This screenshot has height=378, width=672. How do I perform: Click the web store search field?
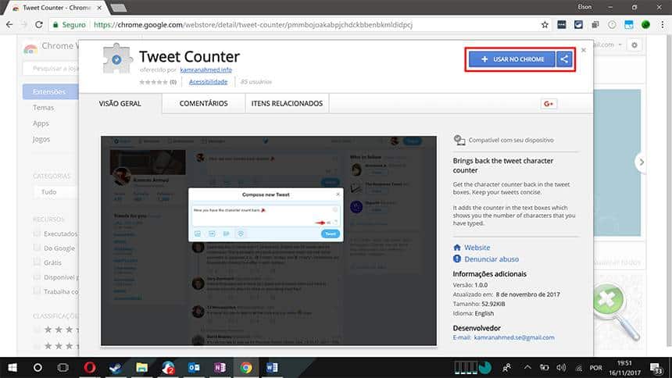click(x=52, y=69)
